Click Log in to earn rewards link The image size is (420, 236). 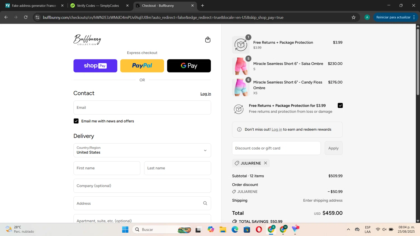277,129
